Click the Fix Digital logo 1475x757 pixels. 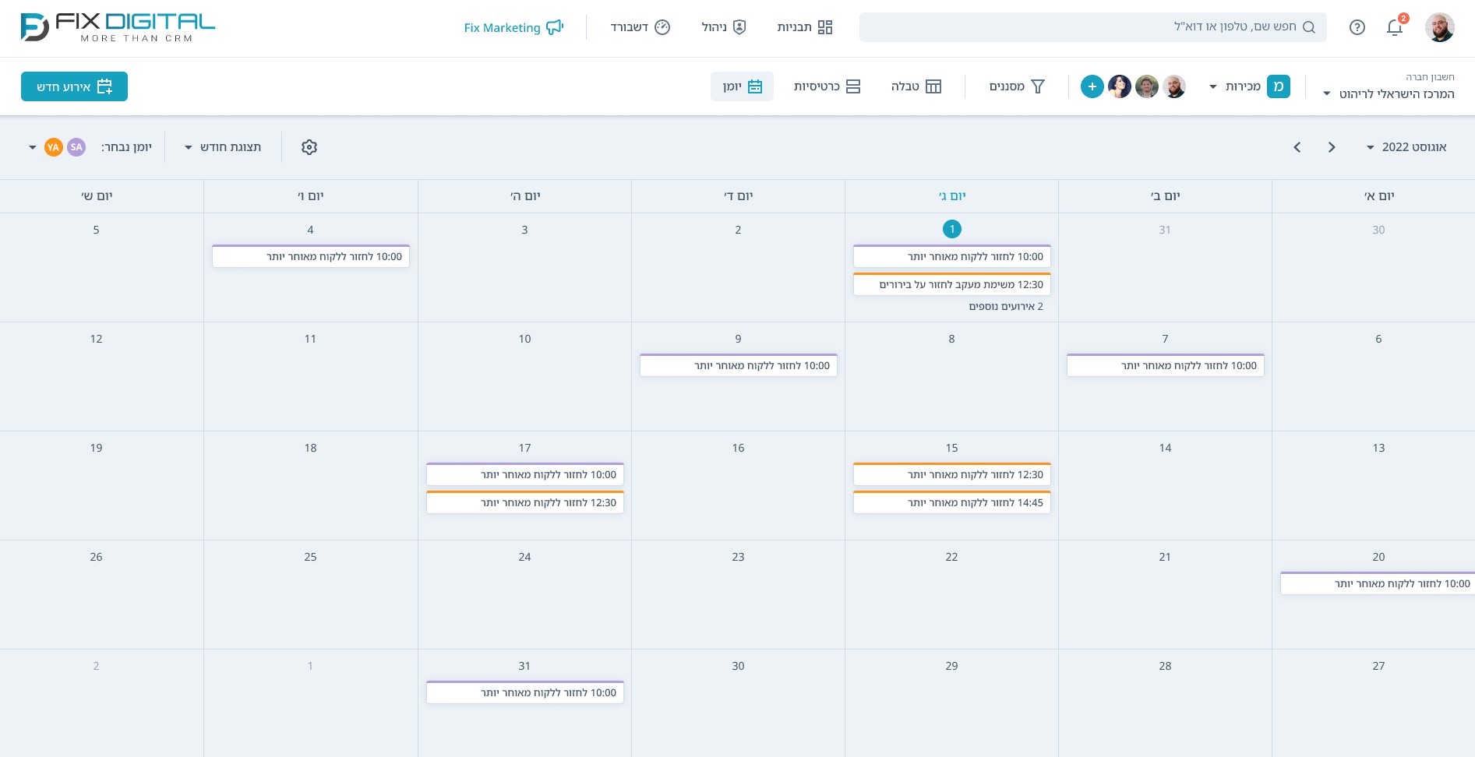tap(118, 27)
